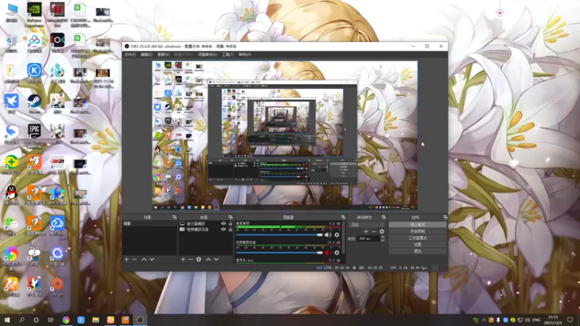Add a new scene with the plus icon
This screenshot has width=580, height=326.
pyautogui.click(x=126, y=259)
